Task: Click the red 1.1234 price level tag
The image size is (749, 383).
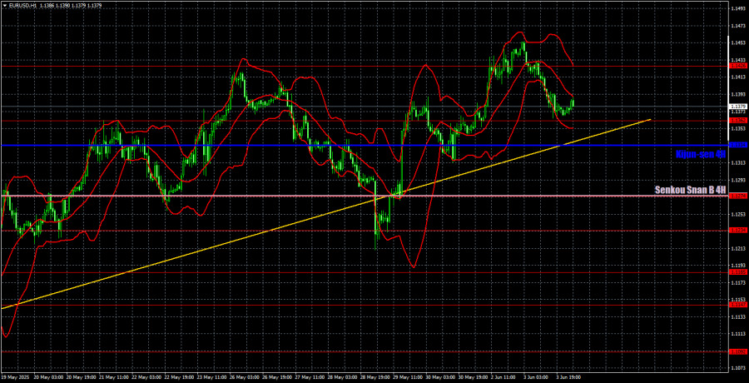Action: point(738,230)
